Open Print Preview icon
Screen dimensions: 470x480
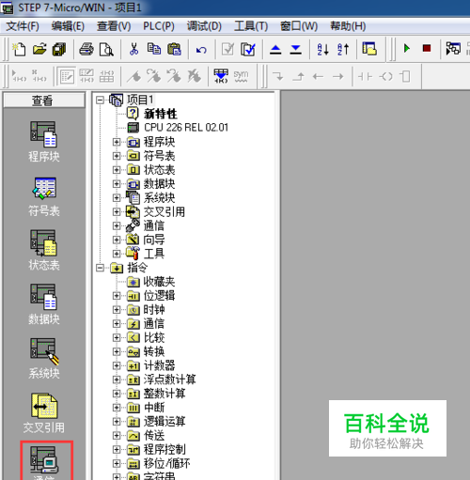pos(106,49)
